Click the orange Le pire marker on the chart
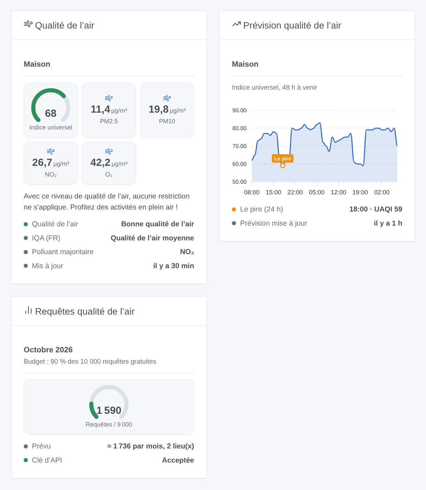This screenshot has width=426, height=490. tap(282, 158)
